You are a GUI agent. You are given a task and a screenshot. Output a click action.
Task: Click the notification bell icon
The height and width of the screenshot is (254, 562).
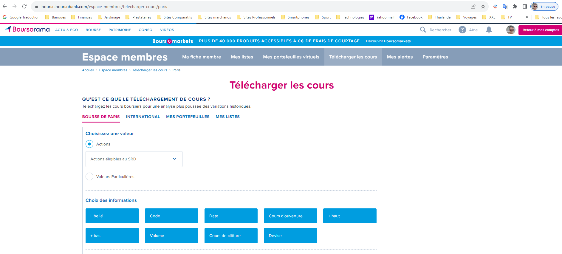[489, 30]
